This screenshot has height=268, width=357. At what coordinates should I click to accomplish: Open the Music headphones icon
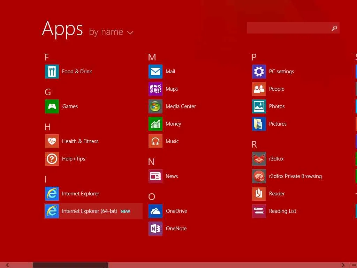(x=155, y=141)
